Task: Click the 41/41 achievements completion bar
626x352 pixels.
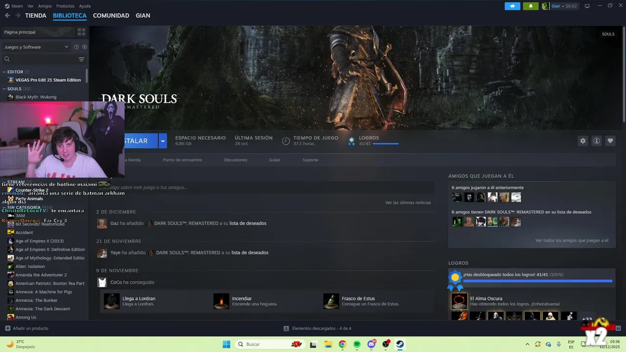Action: (x=537, y=281)
